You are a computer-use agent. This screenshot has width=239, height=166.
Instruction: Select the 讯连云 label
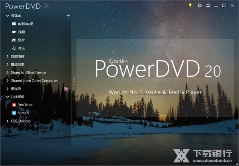click(16, 89)
